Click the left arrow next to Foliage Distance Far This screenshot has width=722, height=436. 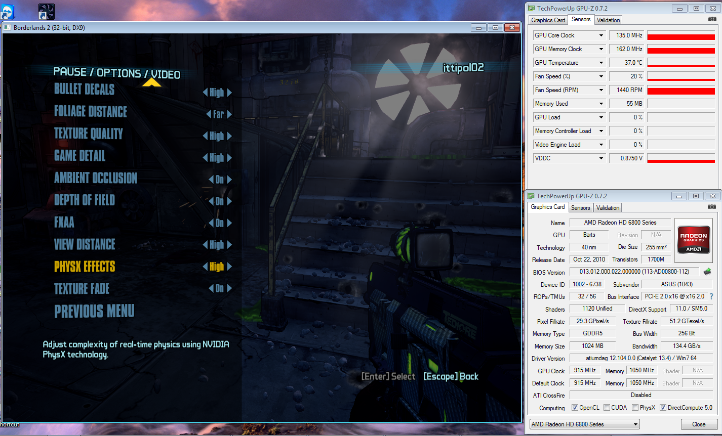pyautogui.click(x=209, y=114)
